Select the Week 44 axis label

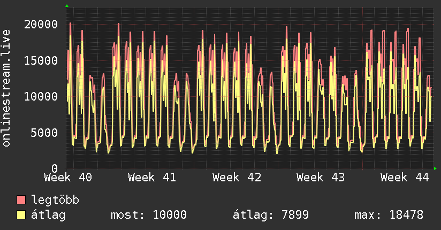tap(405, 178)
